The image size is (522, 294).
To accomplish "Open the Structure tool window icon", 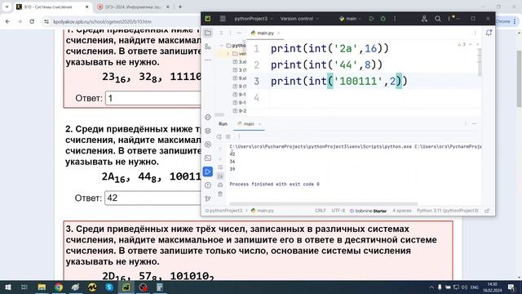I will 208,47.
